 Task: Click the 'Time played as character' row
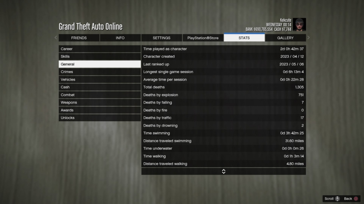[223, 49]
